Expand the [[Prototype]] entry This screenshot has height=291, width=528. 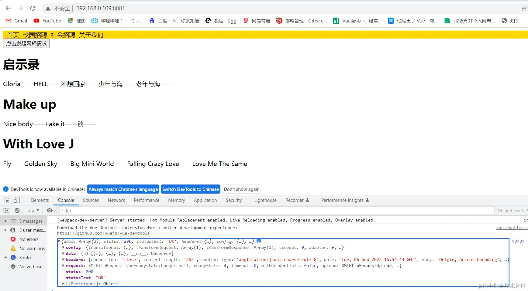tap(63, 284)
